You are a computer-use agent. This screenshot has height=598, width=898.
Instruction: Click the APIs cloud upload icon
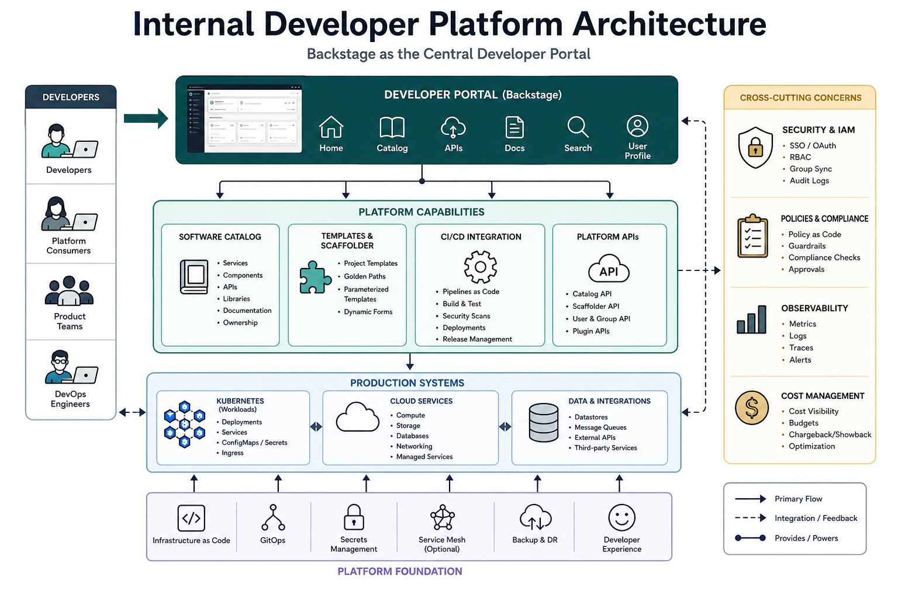(453, 127)
